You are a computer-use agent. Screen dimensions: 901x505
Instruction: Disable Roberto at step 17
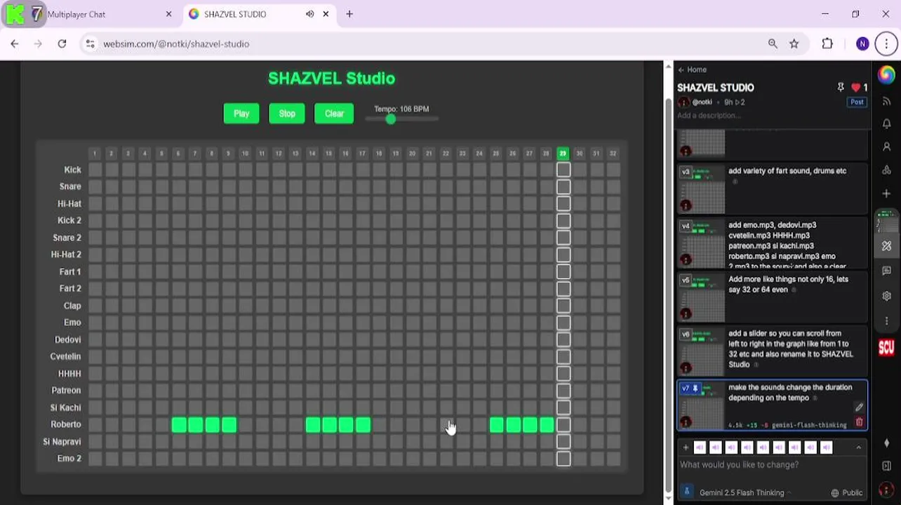[x=362, y=424]
